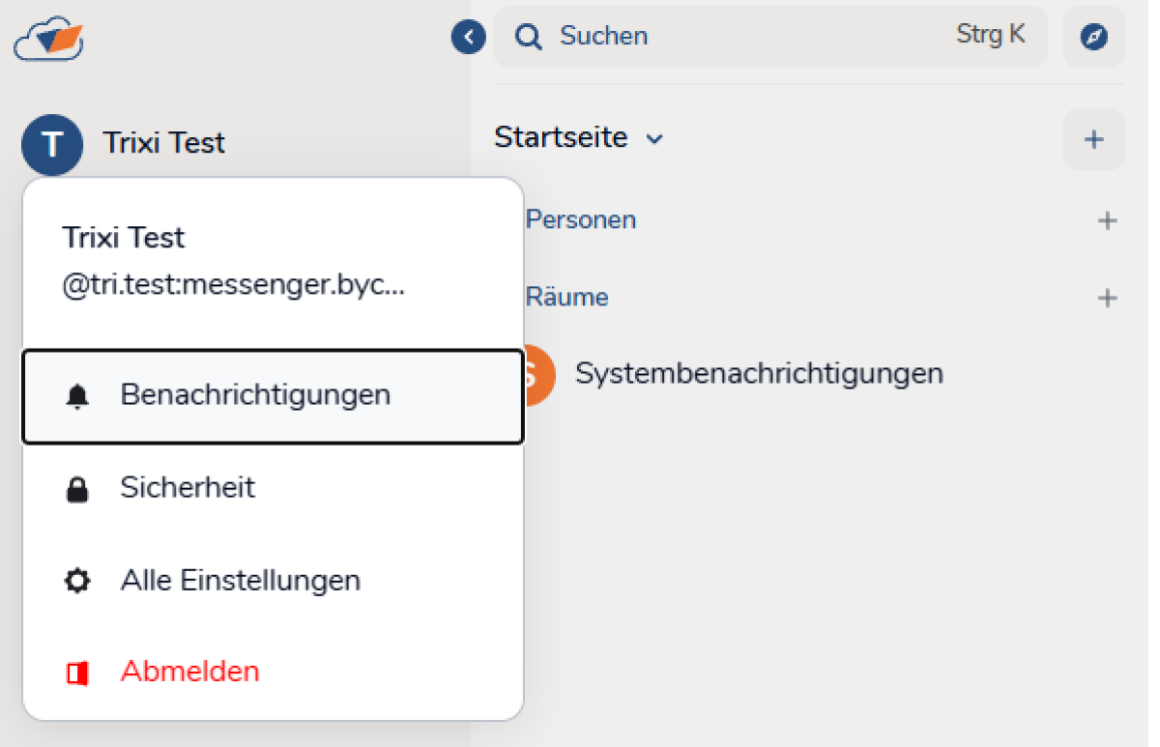The width and height of the screenshot is (1160, 747).
Task: Click the plus button next to Startseite
Action: [1093, 139]
